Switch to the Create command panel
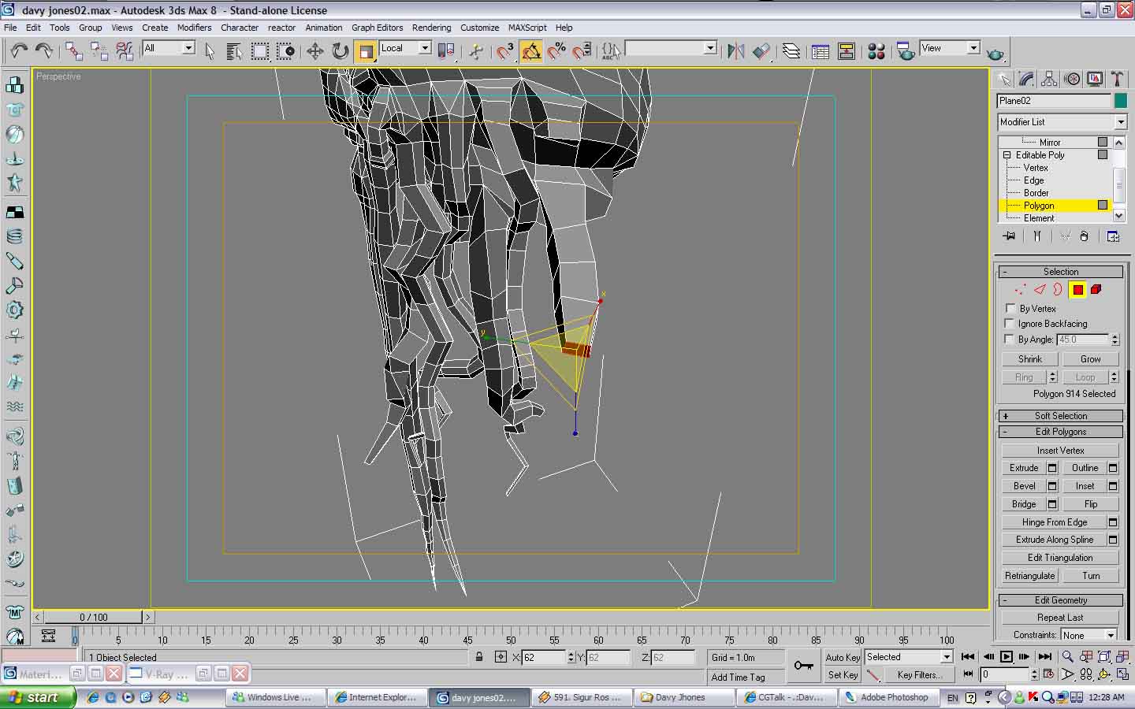The width and height of the screenshot is (1135, 709). coord(1003,79)
